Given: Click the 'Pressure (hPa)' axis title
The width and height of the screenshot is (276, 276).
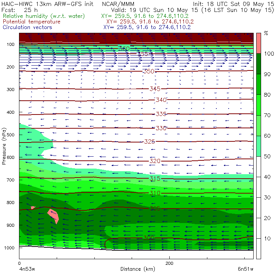Looking at the screenshot, I should [x=4, y=146].
